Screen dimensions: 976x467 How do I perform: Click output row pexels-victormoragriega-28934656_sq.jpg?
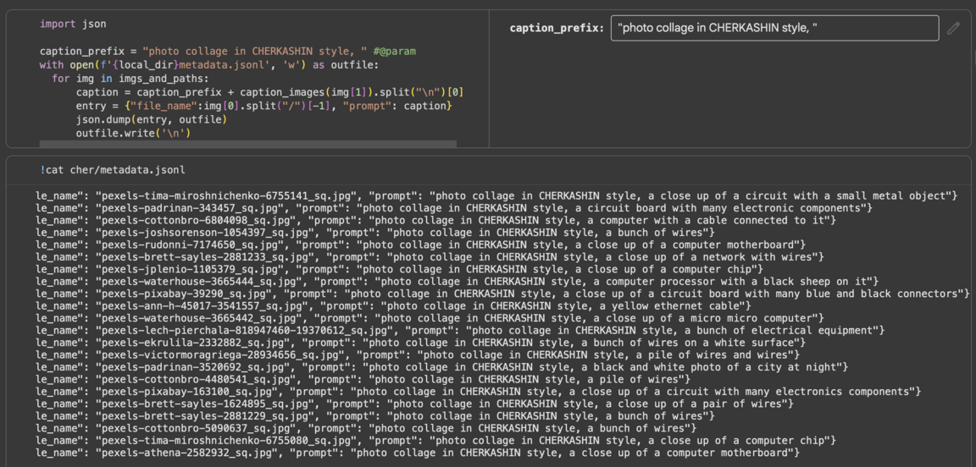(x=417, y=355)
